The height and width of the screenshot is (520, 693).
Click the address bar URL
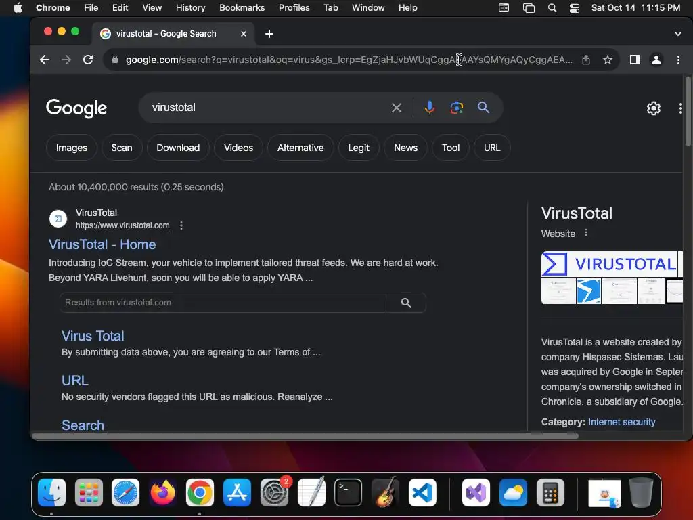[349, 60]
